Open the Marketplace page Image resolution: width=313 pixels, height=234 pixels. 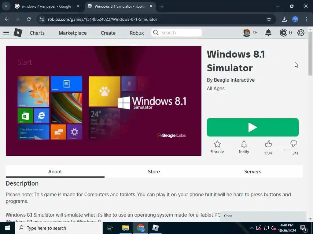(x=73, y=33)
